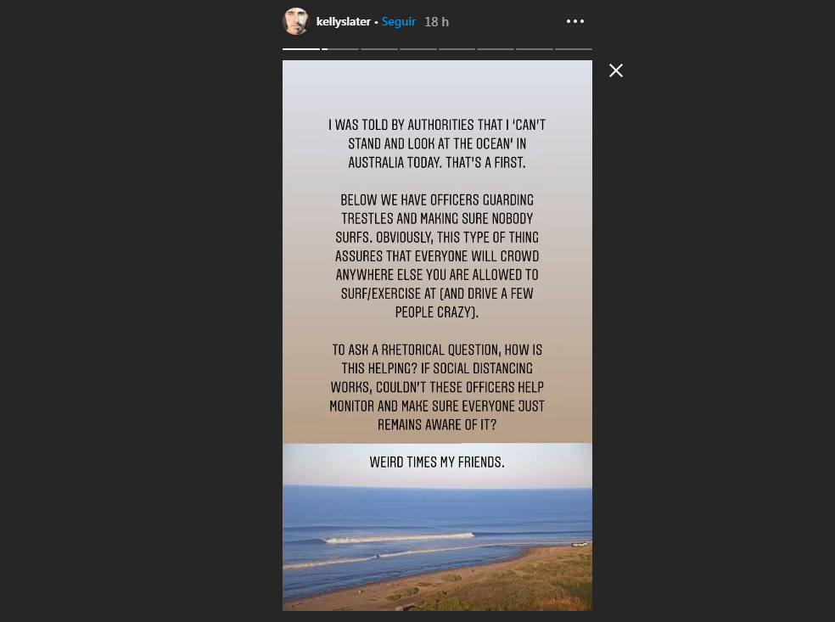Jump to the fifth story progress segment
Screen dimensions: 835x622
coord(457,49)
